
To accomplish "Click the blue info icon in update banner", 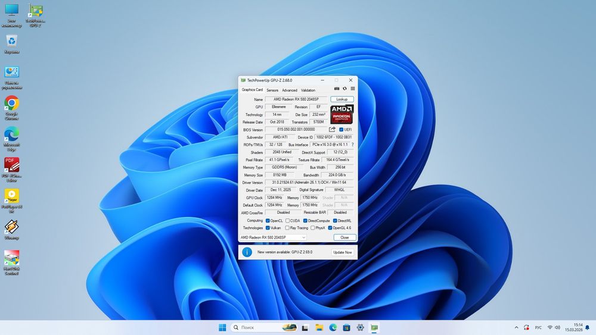I will click(247, 252).
